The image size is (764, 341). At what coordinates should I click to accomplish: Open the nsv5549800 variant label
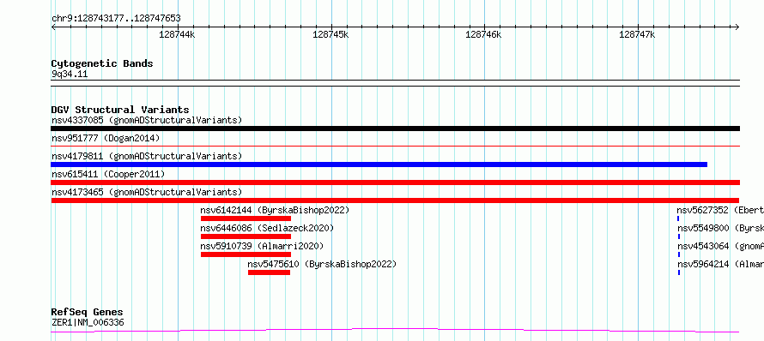point(720,228)
